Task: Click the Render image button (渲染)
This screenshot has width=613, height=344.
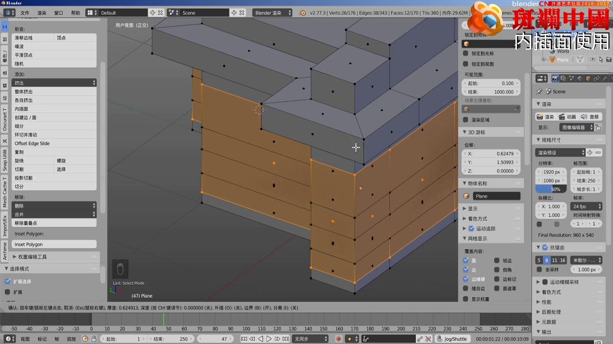Action: pos(545,117)
